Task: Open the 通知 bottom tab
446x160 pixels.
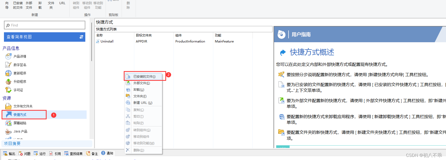Action: (107, 153)
